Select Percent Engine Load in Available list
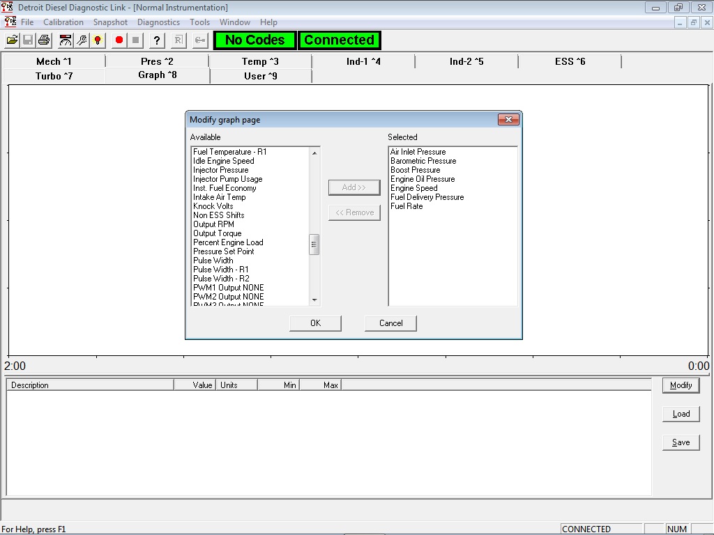The image size is (714, 535). click(x=227, y=242)
